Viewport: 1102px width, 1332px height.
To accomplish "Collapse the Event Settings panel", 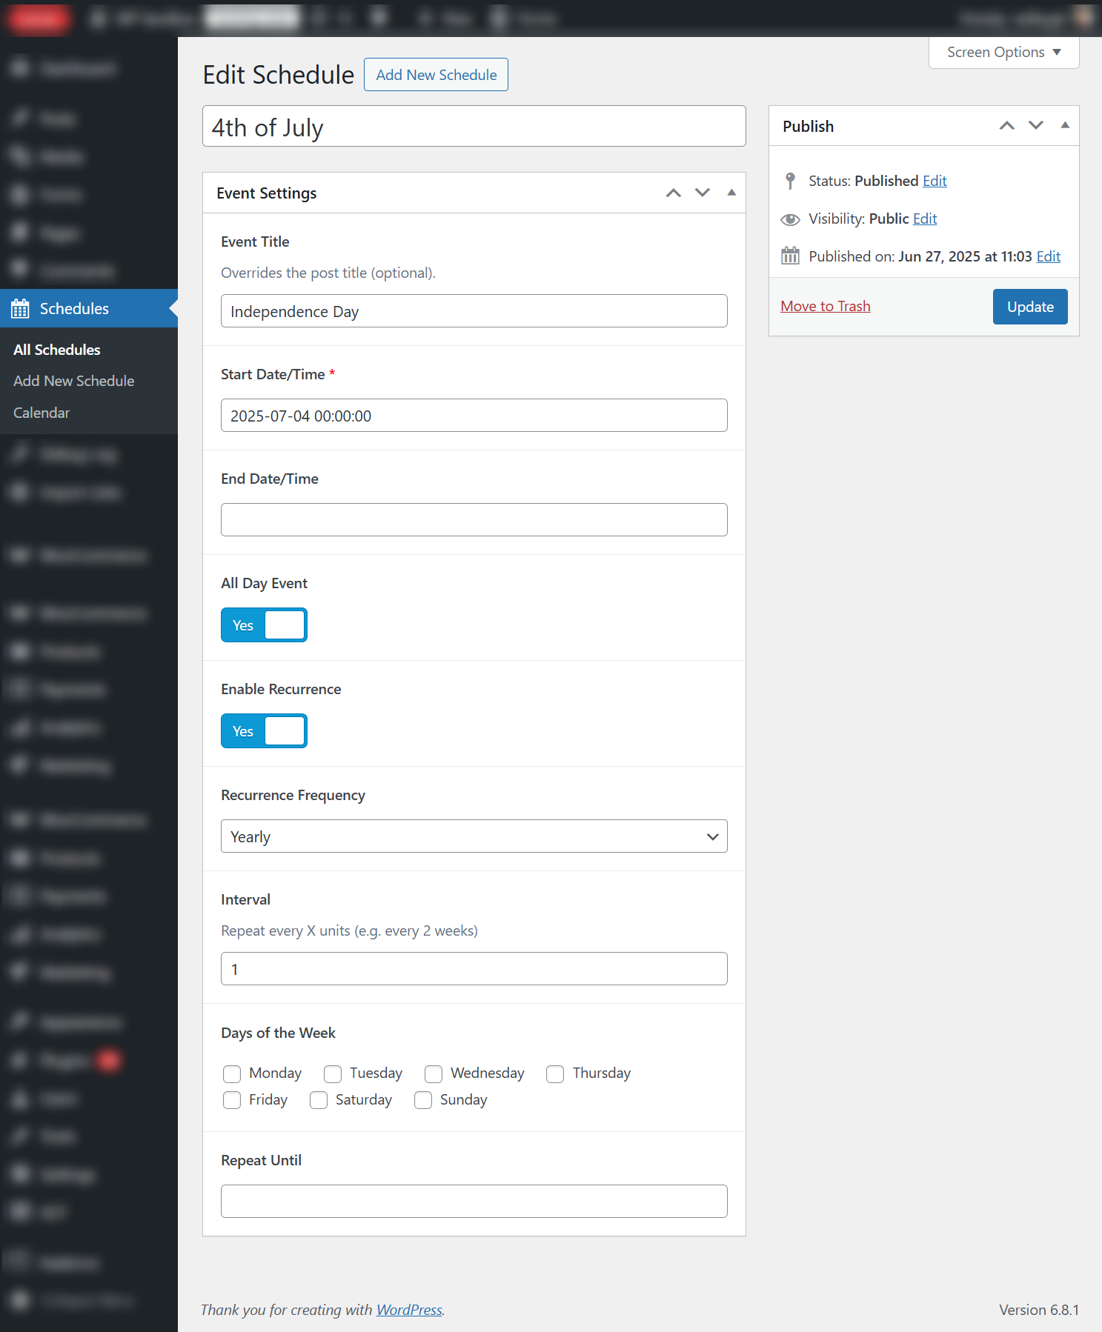I will tap(731, 193).
